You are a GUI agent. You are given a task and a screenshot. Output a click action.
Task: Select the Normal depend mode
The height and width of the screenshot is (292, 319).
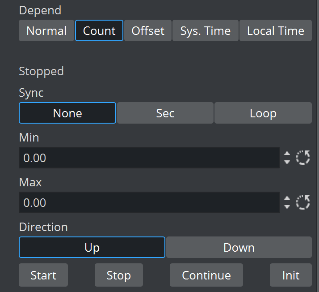click(46, 31)
